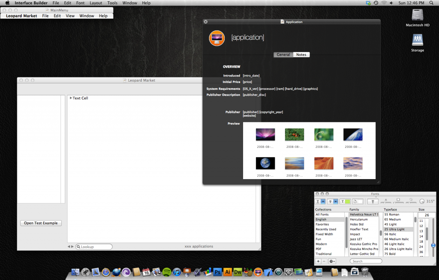Launch Safari from the Dock
The height and width of the screenshot is (280, 439).
(106, 272)
